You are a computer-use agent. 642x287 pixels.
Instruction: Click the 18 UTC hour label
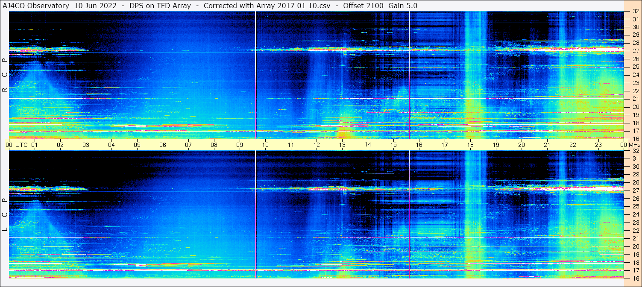470,145
